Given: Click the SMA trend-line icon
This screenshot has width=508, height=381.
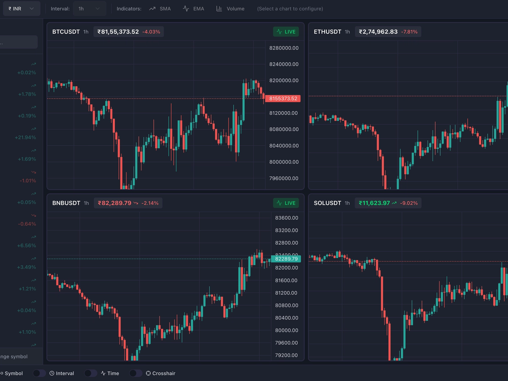Looking at the screenshot, I should 152,8.
